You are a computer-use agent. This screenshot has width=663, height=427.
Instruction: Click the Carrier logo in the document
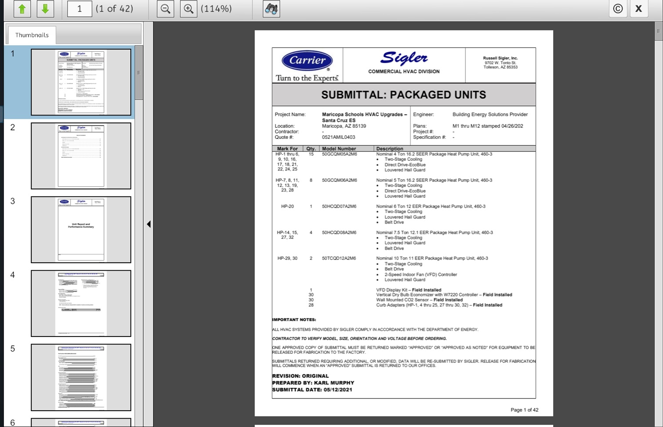pos(307,61)
